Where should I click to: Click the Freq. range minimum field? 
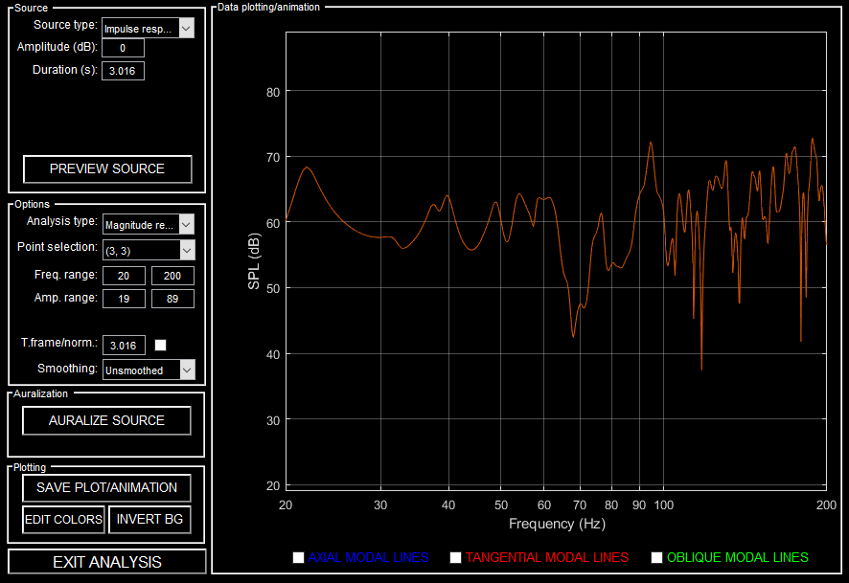(x=124, y=276)
